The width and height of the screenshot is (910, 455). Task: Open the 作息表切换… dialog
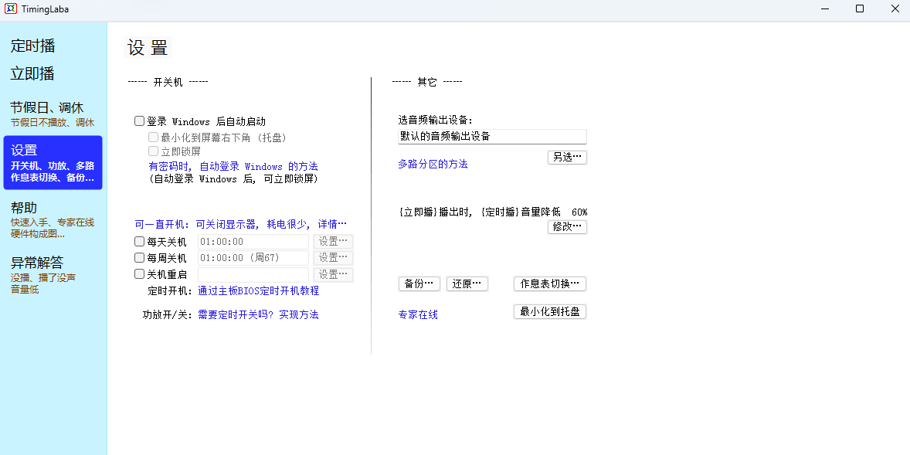pyautogui.click(x=549, y=284)
